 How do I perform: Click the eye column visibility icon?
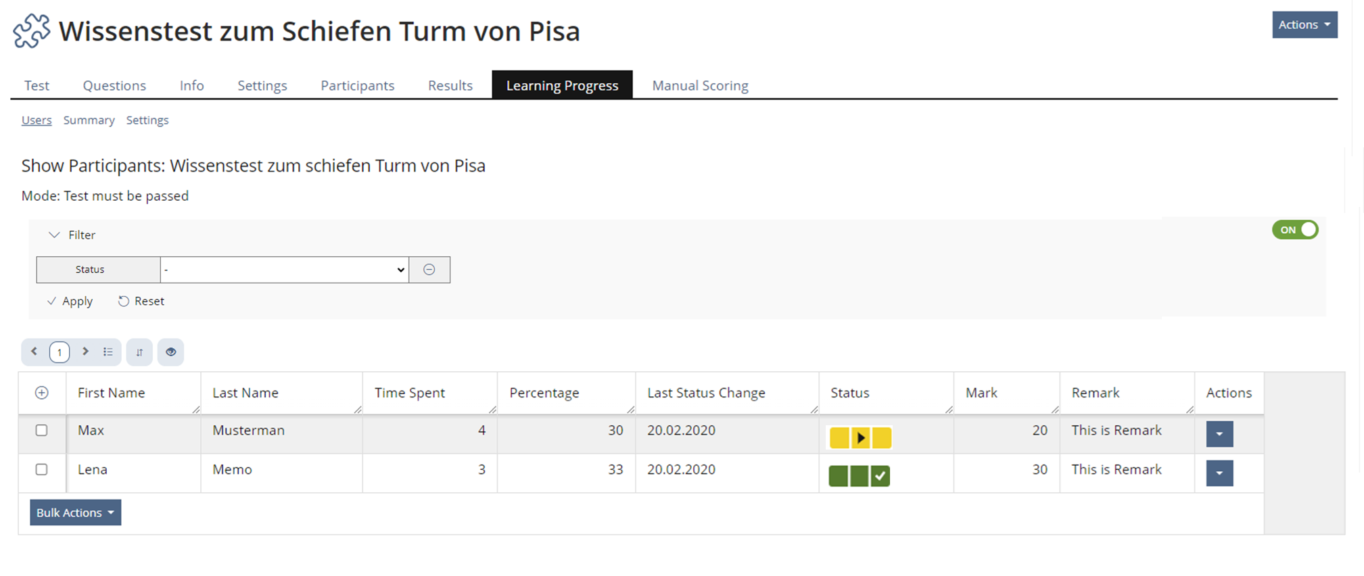tap(170, 352)
